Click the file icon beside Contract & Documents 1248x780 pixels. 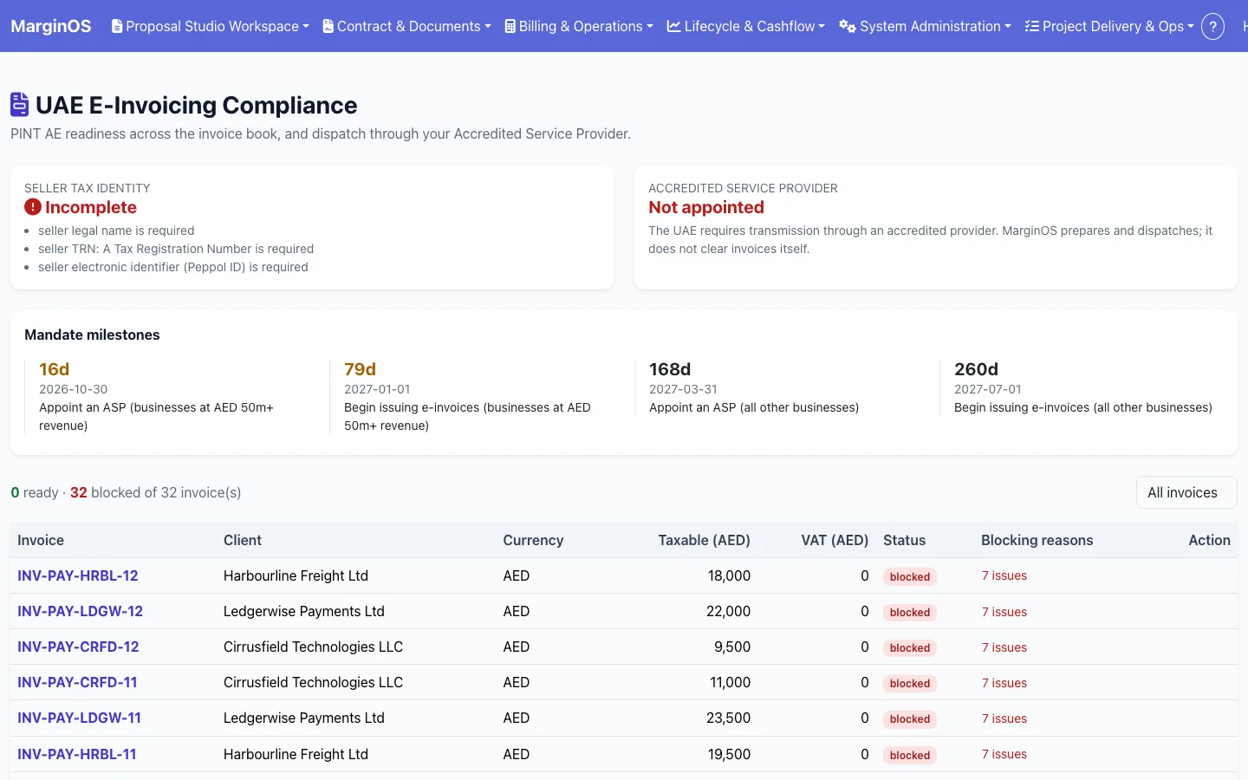click(x=328, y=26)
